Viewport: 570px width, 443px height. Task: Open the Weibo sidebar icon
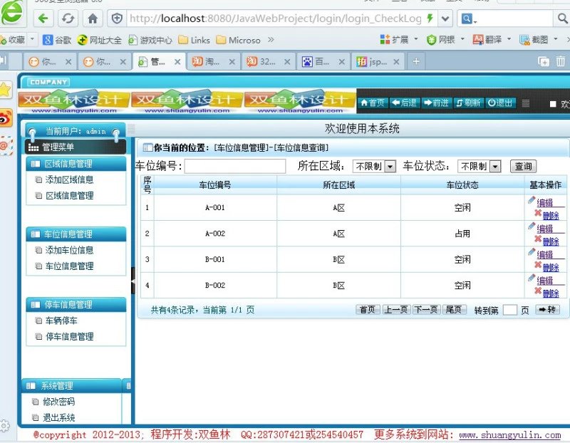(5, 118)
